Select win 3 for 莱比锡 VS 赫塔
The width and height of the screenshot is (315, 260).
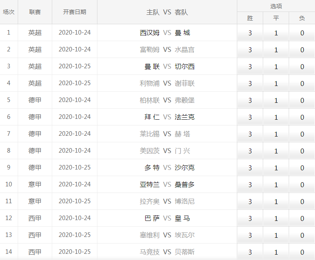(x=250, y=134)
